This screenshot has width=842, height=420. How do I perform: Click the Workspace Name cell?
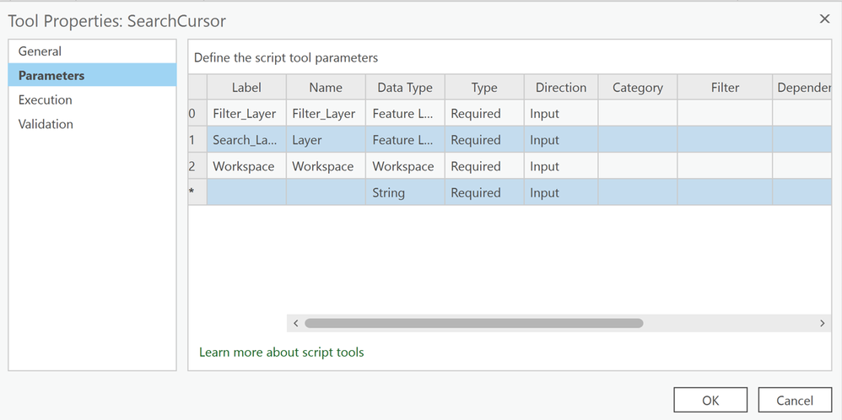[325, 167]
